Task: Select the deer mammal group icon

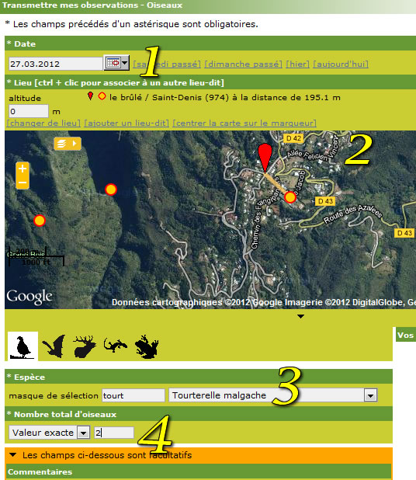Action: coord(84,346)
